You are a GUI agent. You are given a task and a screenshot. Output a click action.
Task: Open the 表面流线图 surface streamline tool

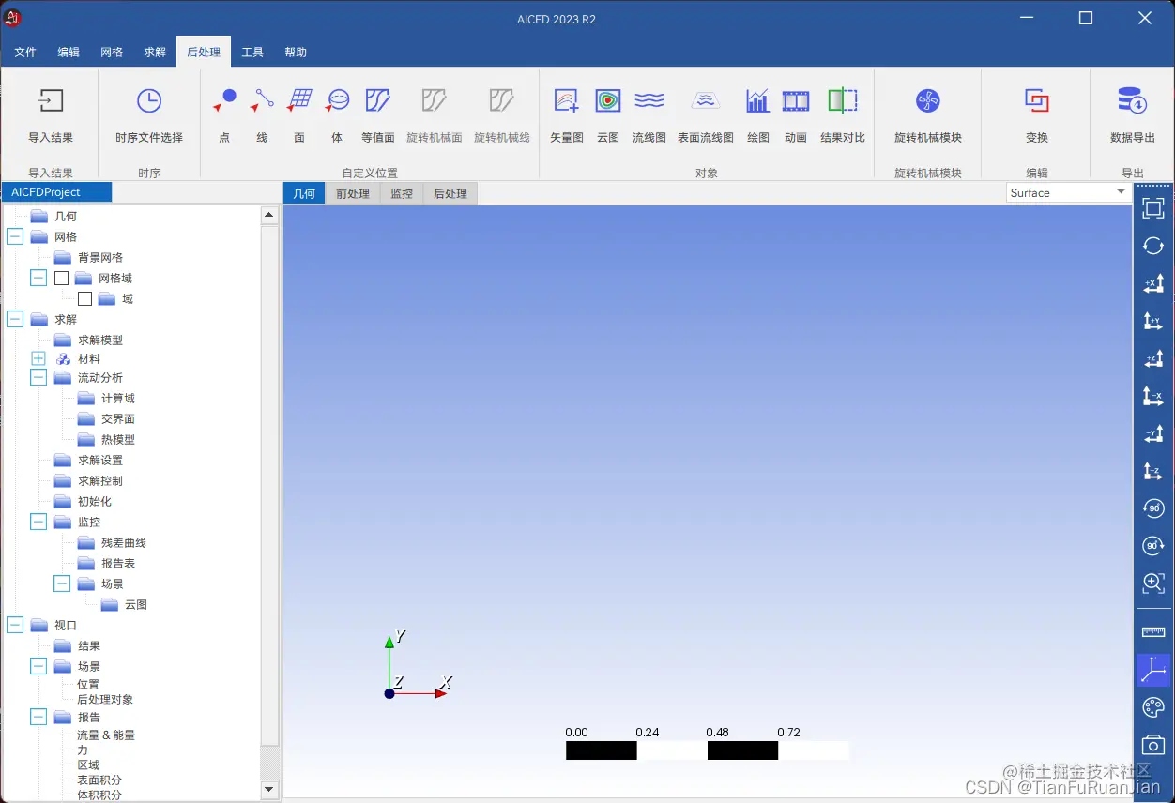coord(706,100)
